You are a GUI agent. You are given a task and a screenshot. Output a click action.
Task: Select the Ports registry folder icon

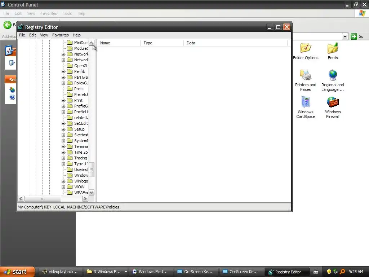click(x=70, y=89)
